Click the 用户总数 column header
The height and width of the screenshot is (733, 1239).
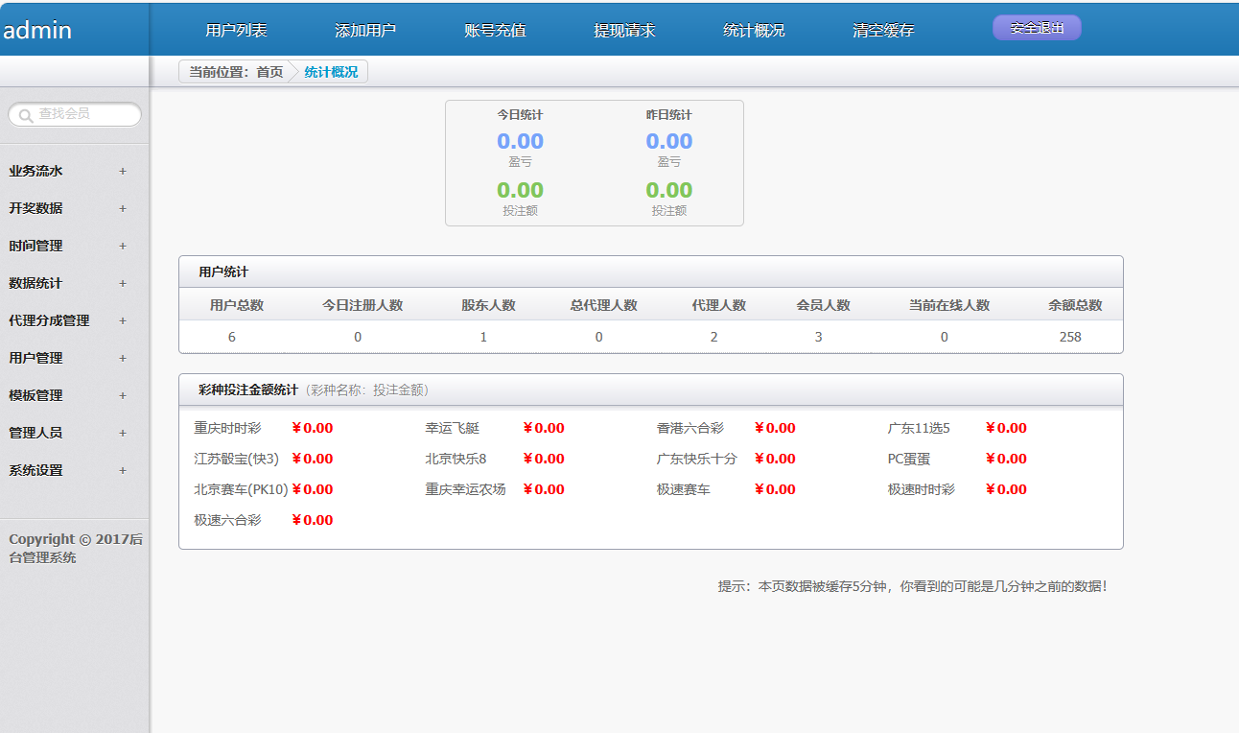(237, 305)
